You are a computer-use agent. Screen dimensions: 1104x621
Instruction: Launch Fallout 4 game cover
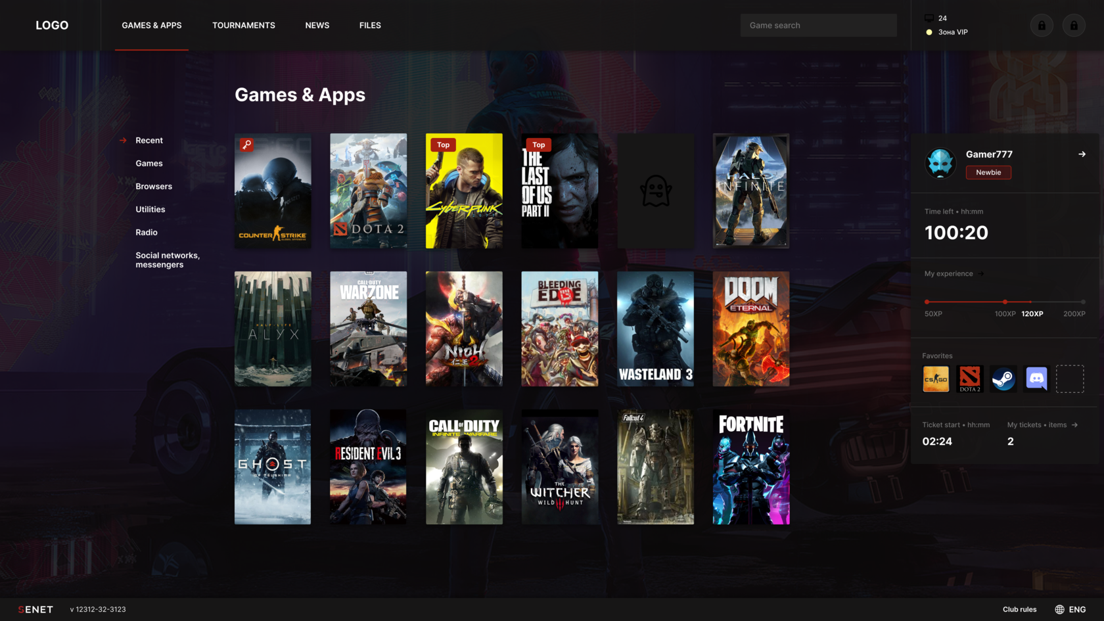click(655, 467)
